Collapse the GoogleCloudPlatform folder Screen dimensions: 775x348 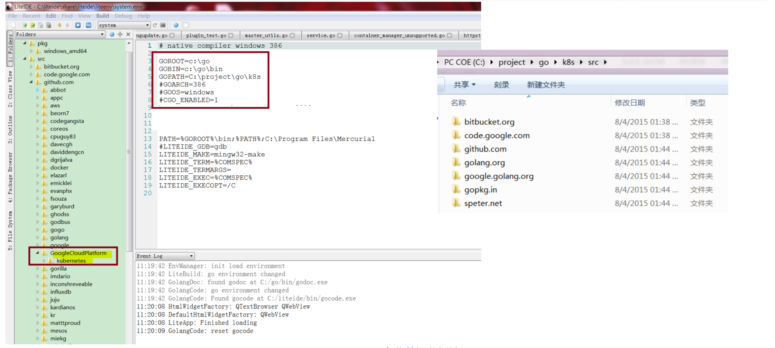click(x=37, y=253)
